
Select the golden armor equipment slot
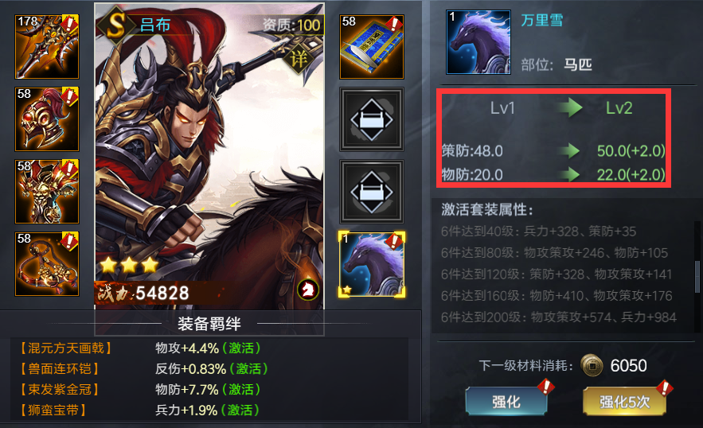(47, 192)
